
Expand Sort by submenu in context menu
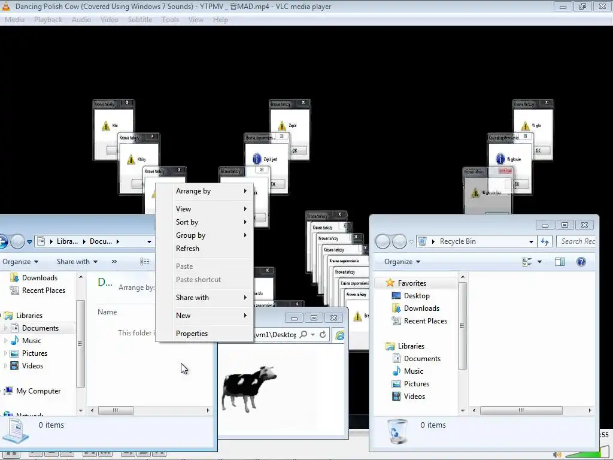click(205, 222)
